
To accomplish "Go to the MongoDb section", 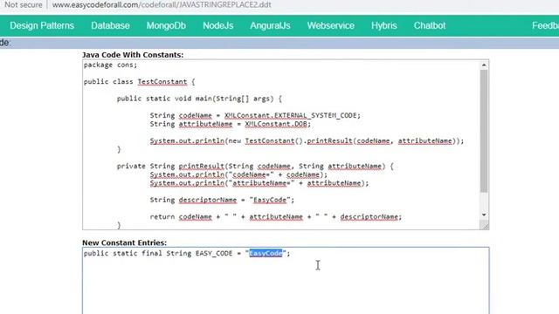I will click(x=166, y=25).
